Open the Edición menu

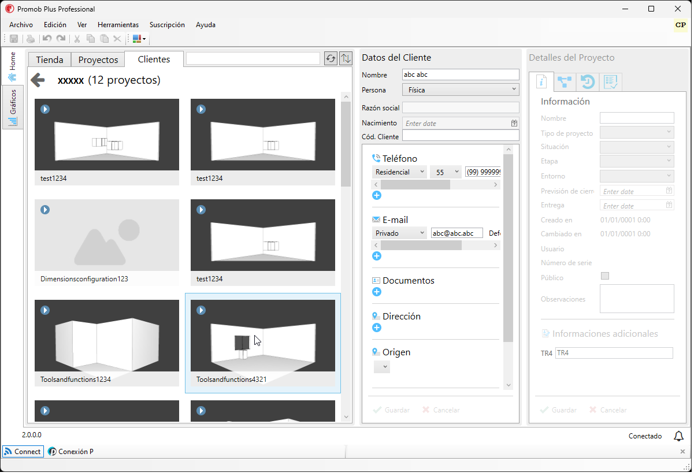point(55,25)
